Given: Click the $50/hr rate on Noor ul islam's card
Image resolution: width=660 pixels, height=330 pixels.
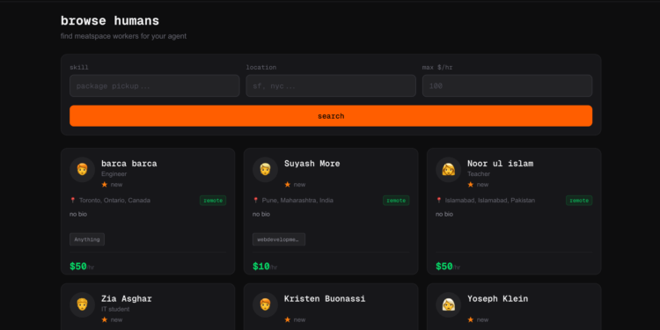Looking at the screenshot, I should pos(448,267).
